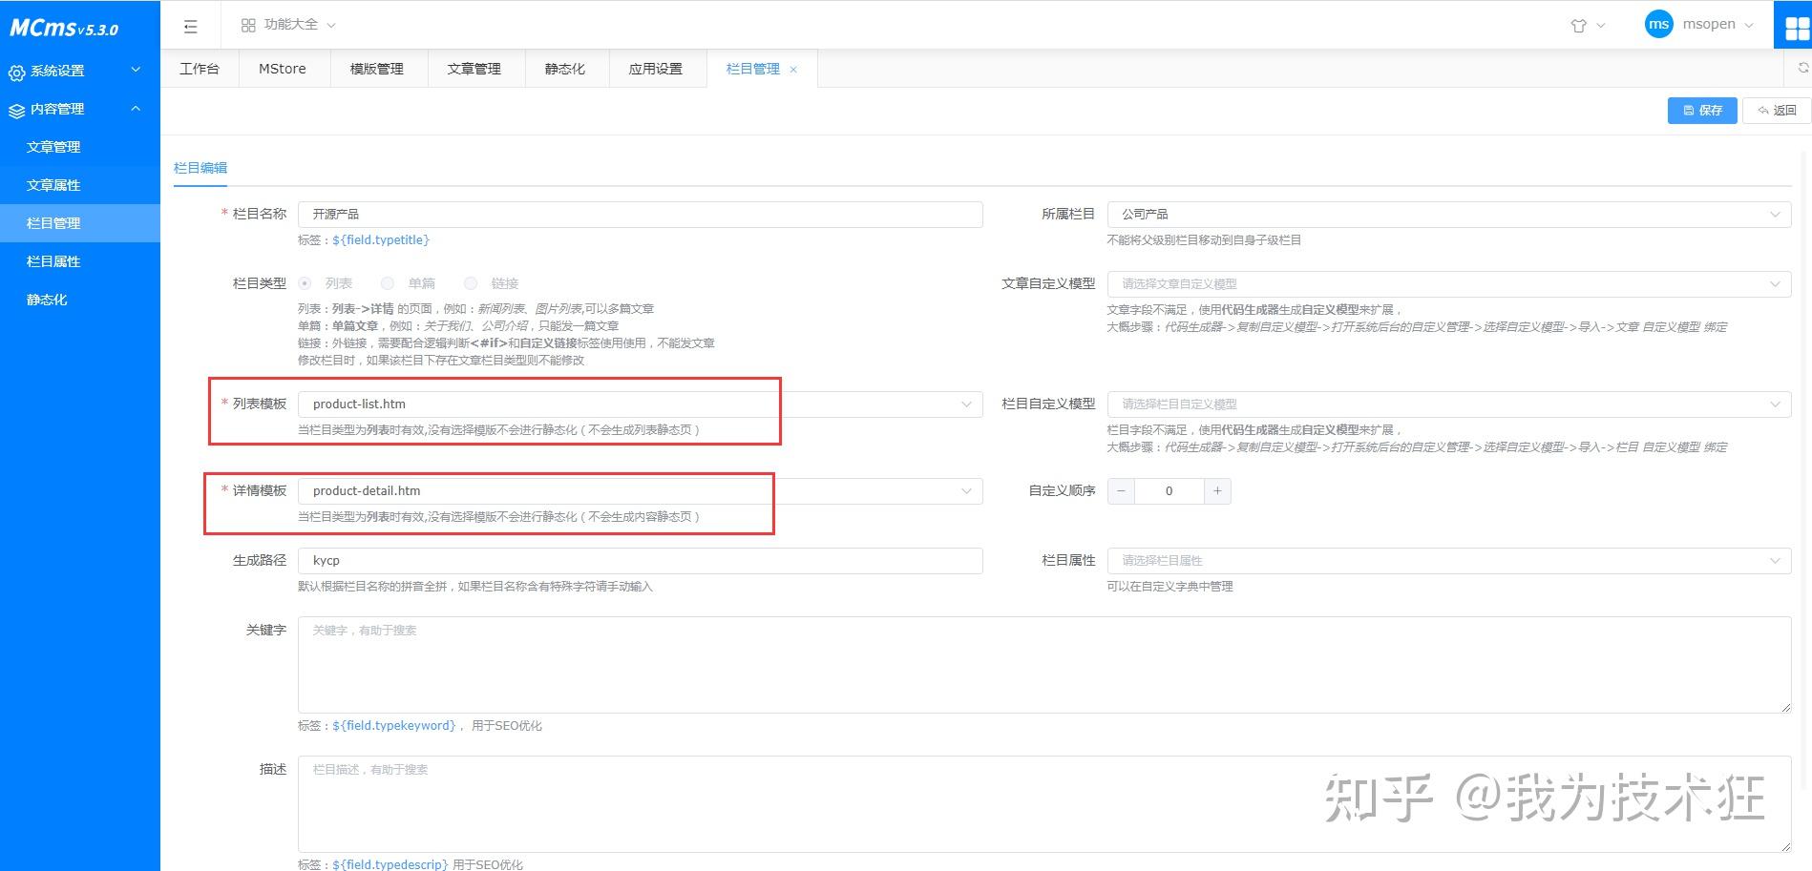This screenshot has width=1812, height=871.
Task: Collapse the 内容管理 sidebar menu
Action: tap(80, 109)
